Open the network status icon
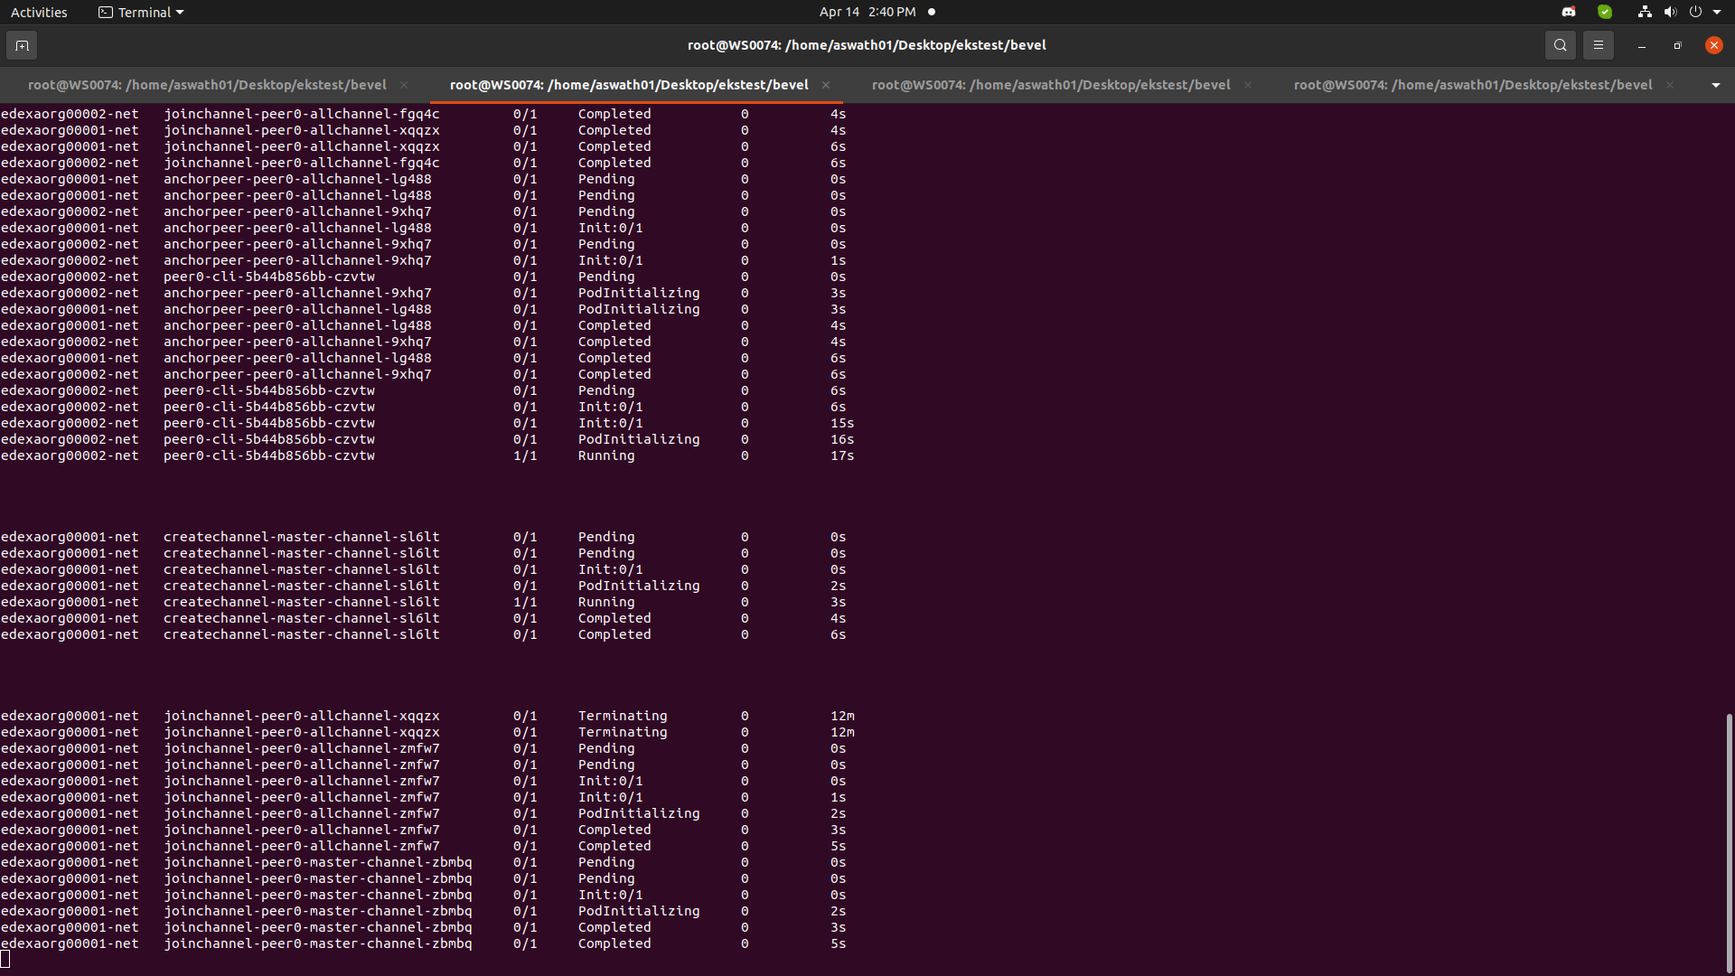Viewport: 1735px width, 976px height. (1645, 12)
